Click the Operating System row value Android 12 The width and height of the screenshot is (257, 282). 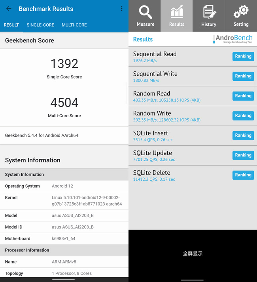coord(62,186)
